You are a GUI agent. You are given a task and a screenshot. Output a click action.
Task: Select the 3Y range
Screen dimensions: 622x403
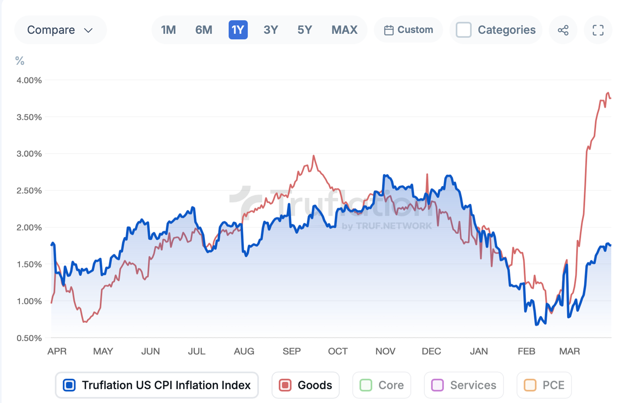click(271, 30)
